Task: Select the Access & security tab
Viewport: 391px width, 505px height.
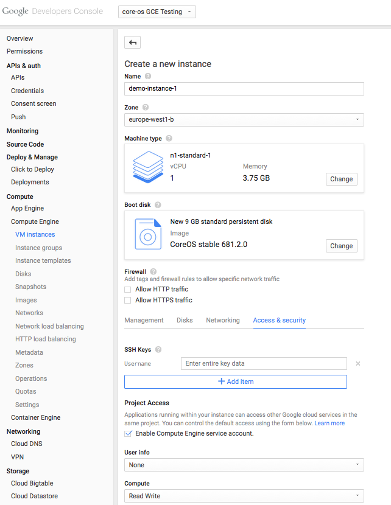Action: point(280,320)
